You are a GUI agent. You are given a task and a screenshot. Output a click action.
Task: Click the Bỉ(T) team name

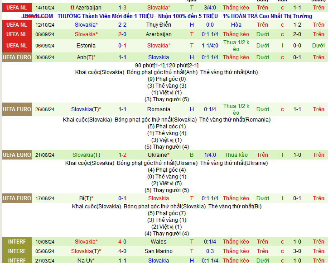click(x=86, y=198)
